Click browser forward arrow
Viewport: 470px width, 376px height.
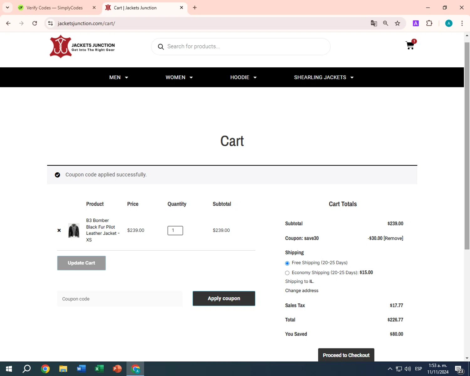(x=21, y=23)
